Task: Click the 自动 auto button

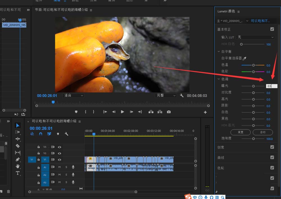Action: coord(263,132)
